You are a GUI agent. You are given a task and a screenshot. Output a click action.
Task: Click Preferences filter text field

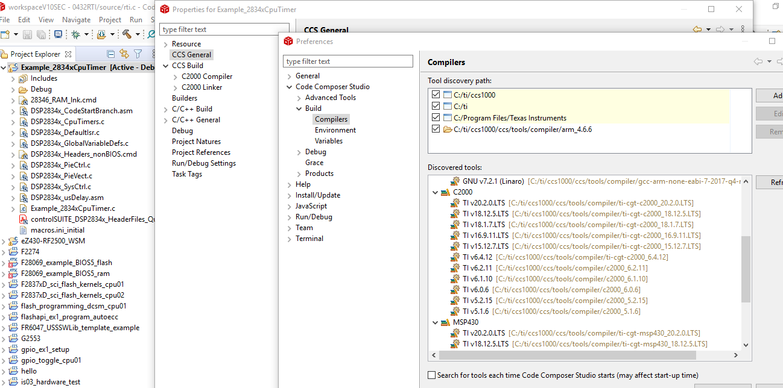coord(348,61)
